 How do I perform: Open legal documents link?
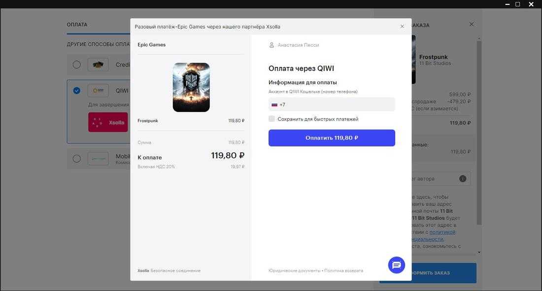click(x=294, y=271)
